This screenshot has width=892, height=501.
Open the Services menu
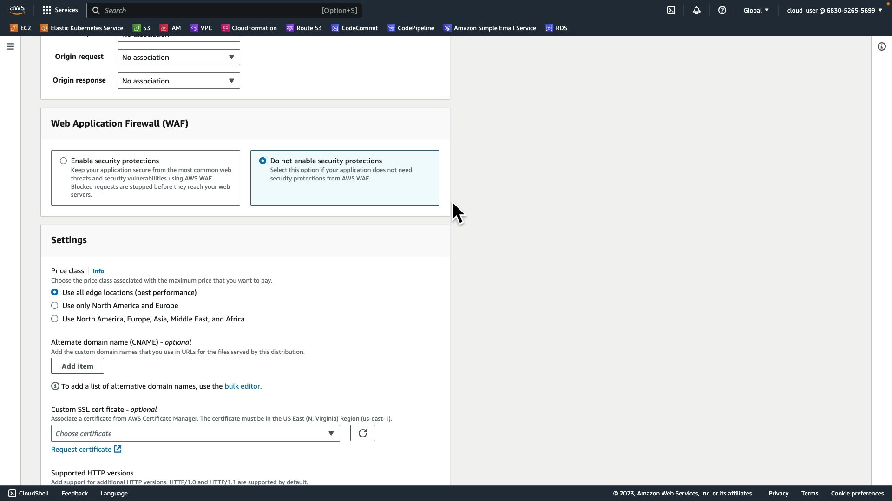(x=60, y=10)
